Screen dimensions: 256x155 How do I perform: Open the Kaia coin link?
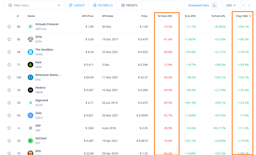(38, 62)
